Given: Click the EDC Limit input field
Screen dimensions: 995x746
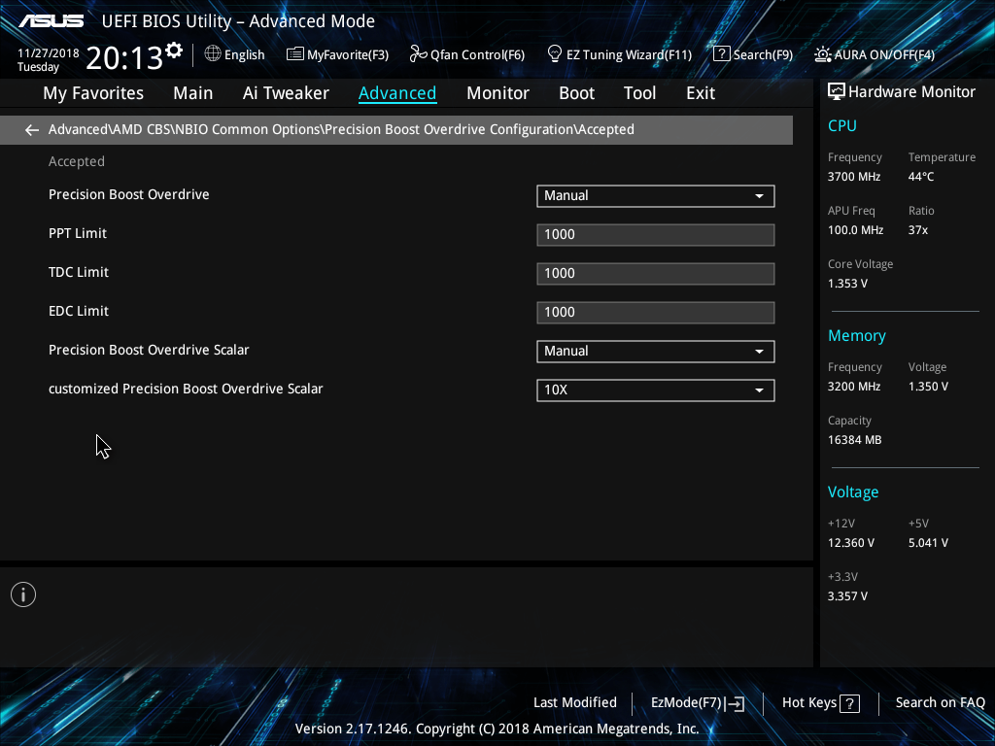Looking at the screenshot, I should pyautogui.click(x=656, y=312).
